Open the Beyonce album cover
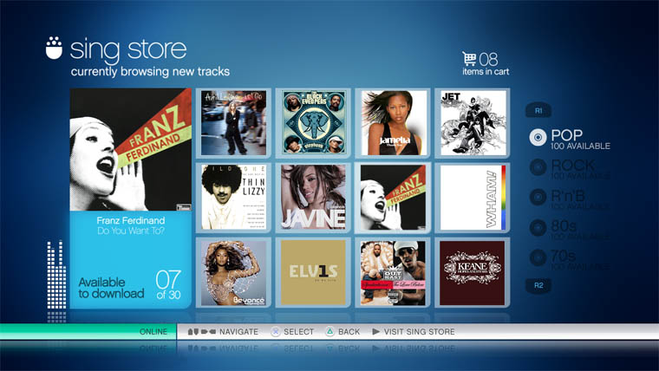The height and width of the screenshot is (371, 659). pyautogui.click(x=233, y=272)
